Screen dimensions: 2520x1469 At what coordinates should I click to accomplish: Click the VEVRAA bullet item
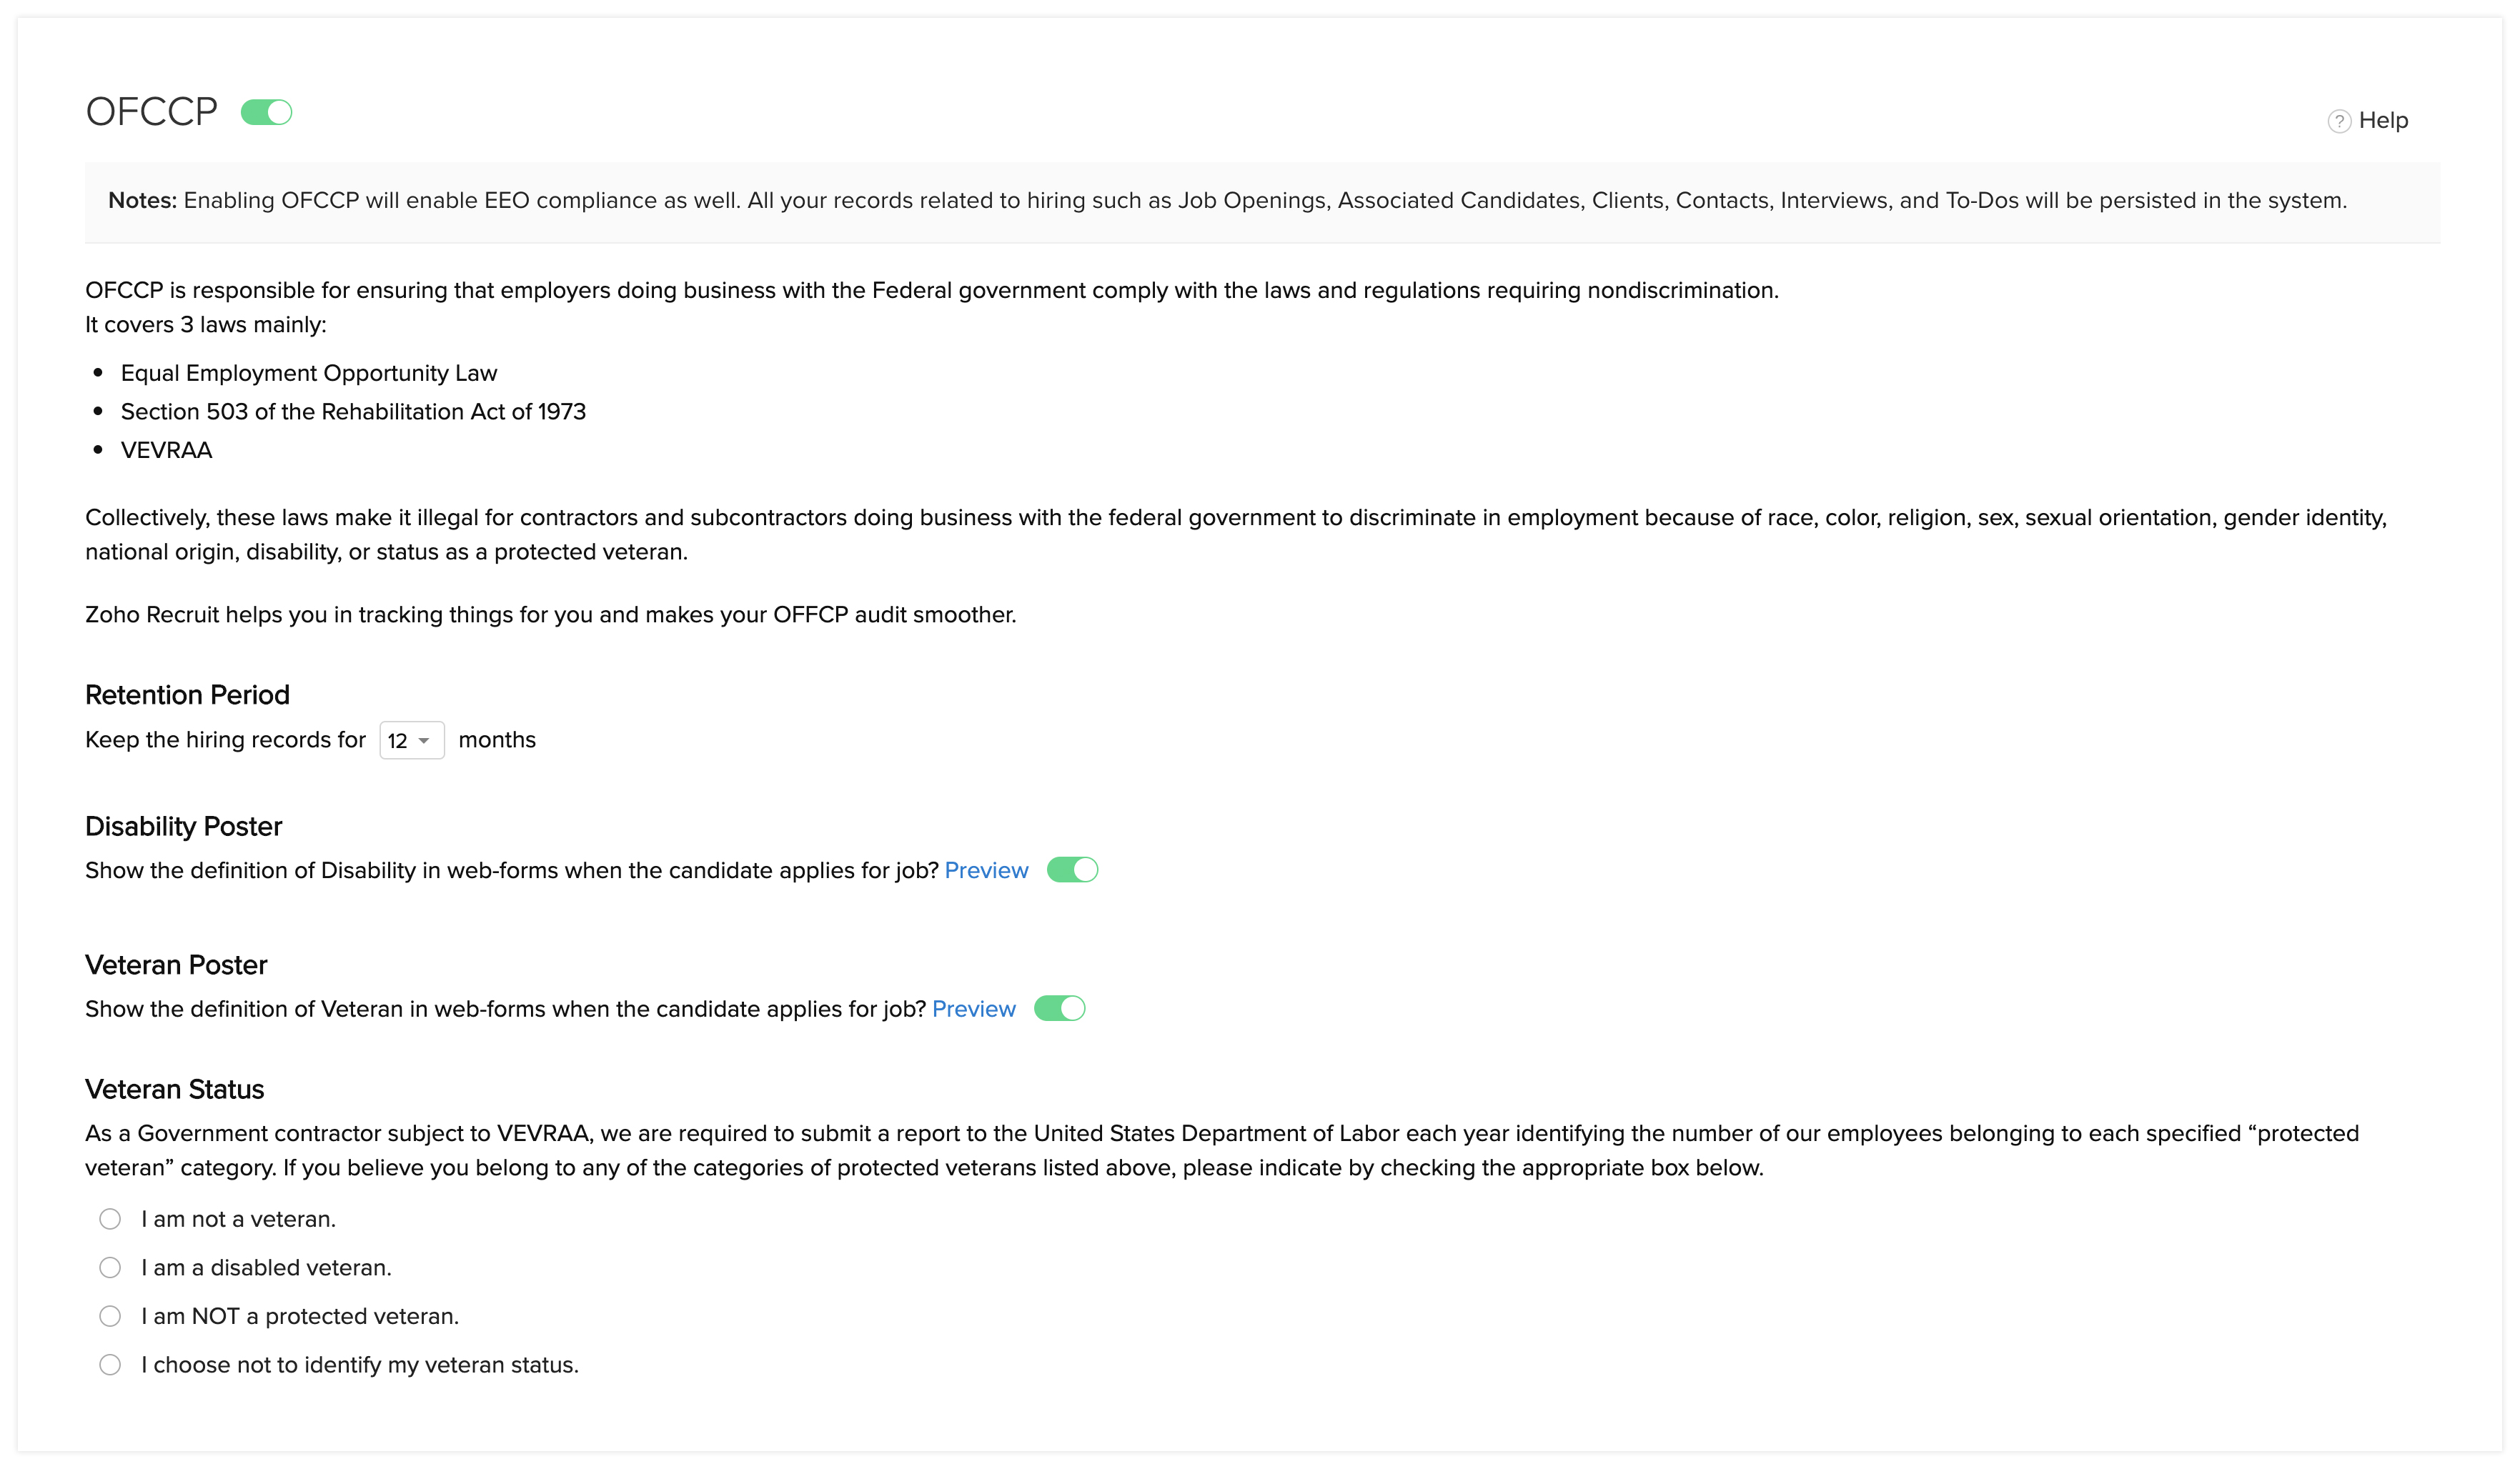point(166,451)
